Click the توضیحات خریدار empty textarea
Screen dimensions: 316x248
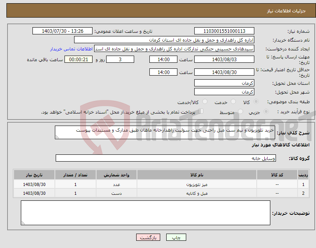pos(145,213)
